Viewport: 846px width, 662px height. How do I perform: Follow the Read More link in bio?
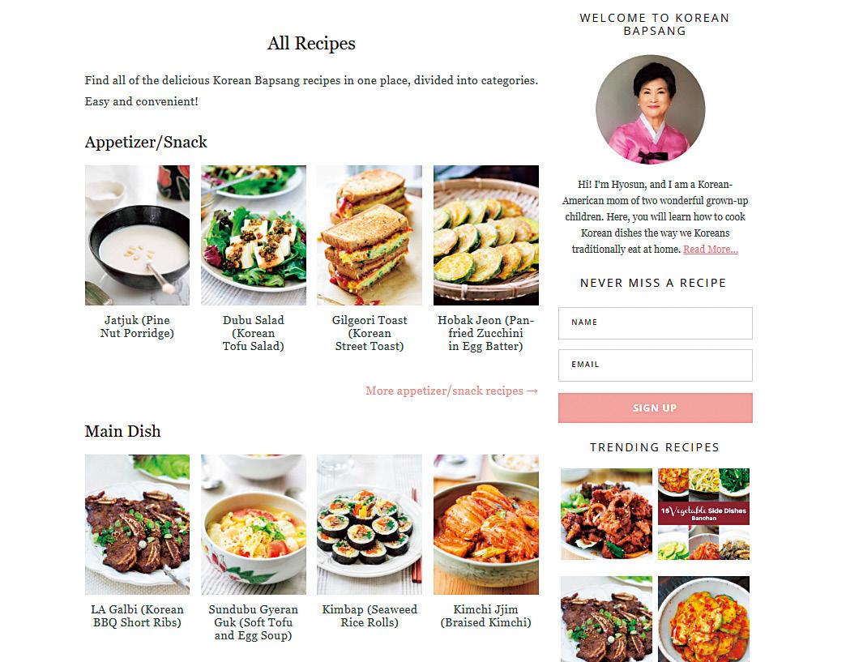[x=711, y=250]
